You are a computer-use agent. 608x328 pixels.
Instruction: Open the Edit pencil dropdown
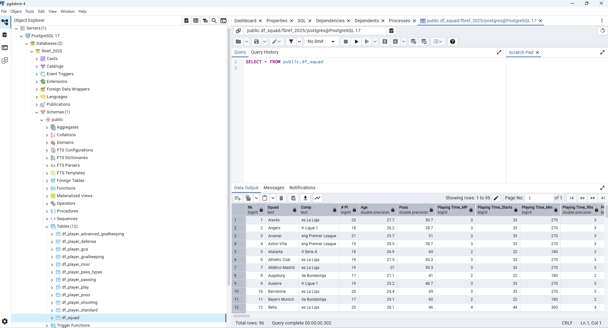point(276,42)
